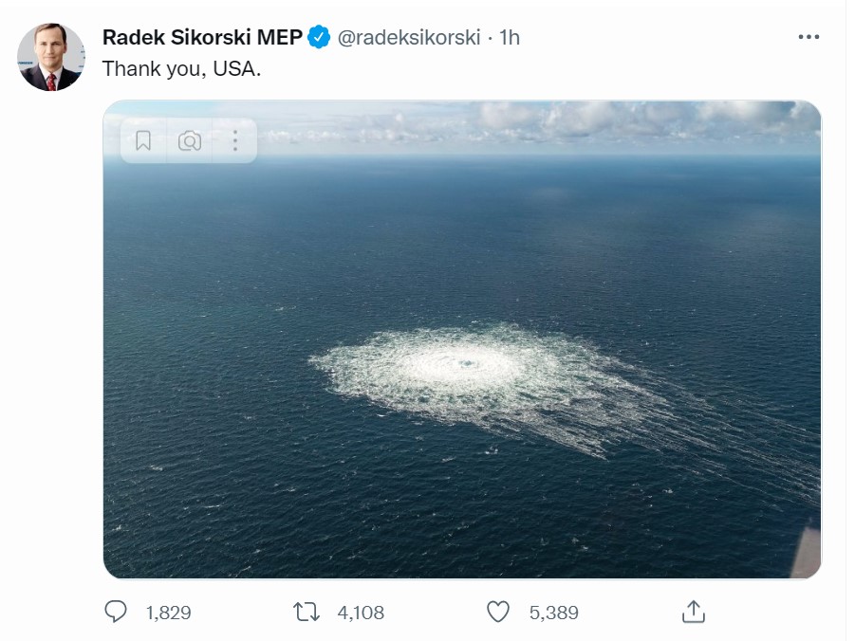Retweet using the retweet arrows icon
Viewport: 855px width, 641px height.
(307, 613)
